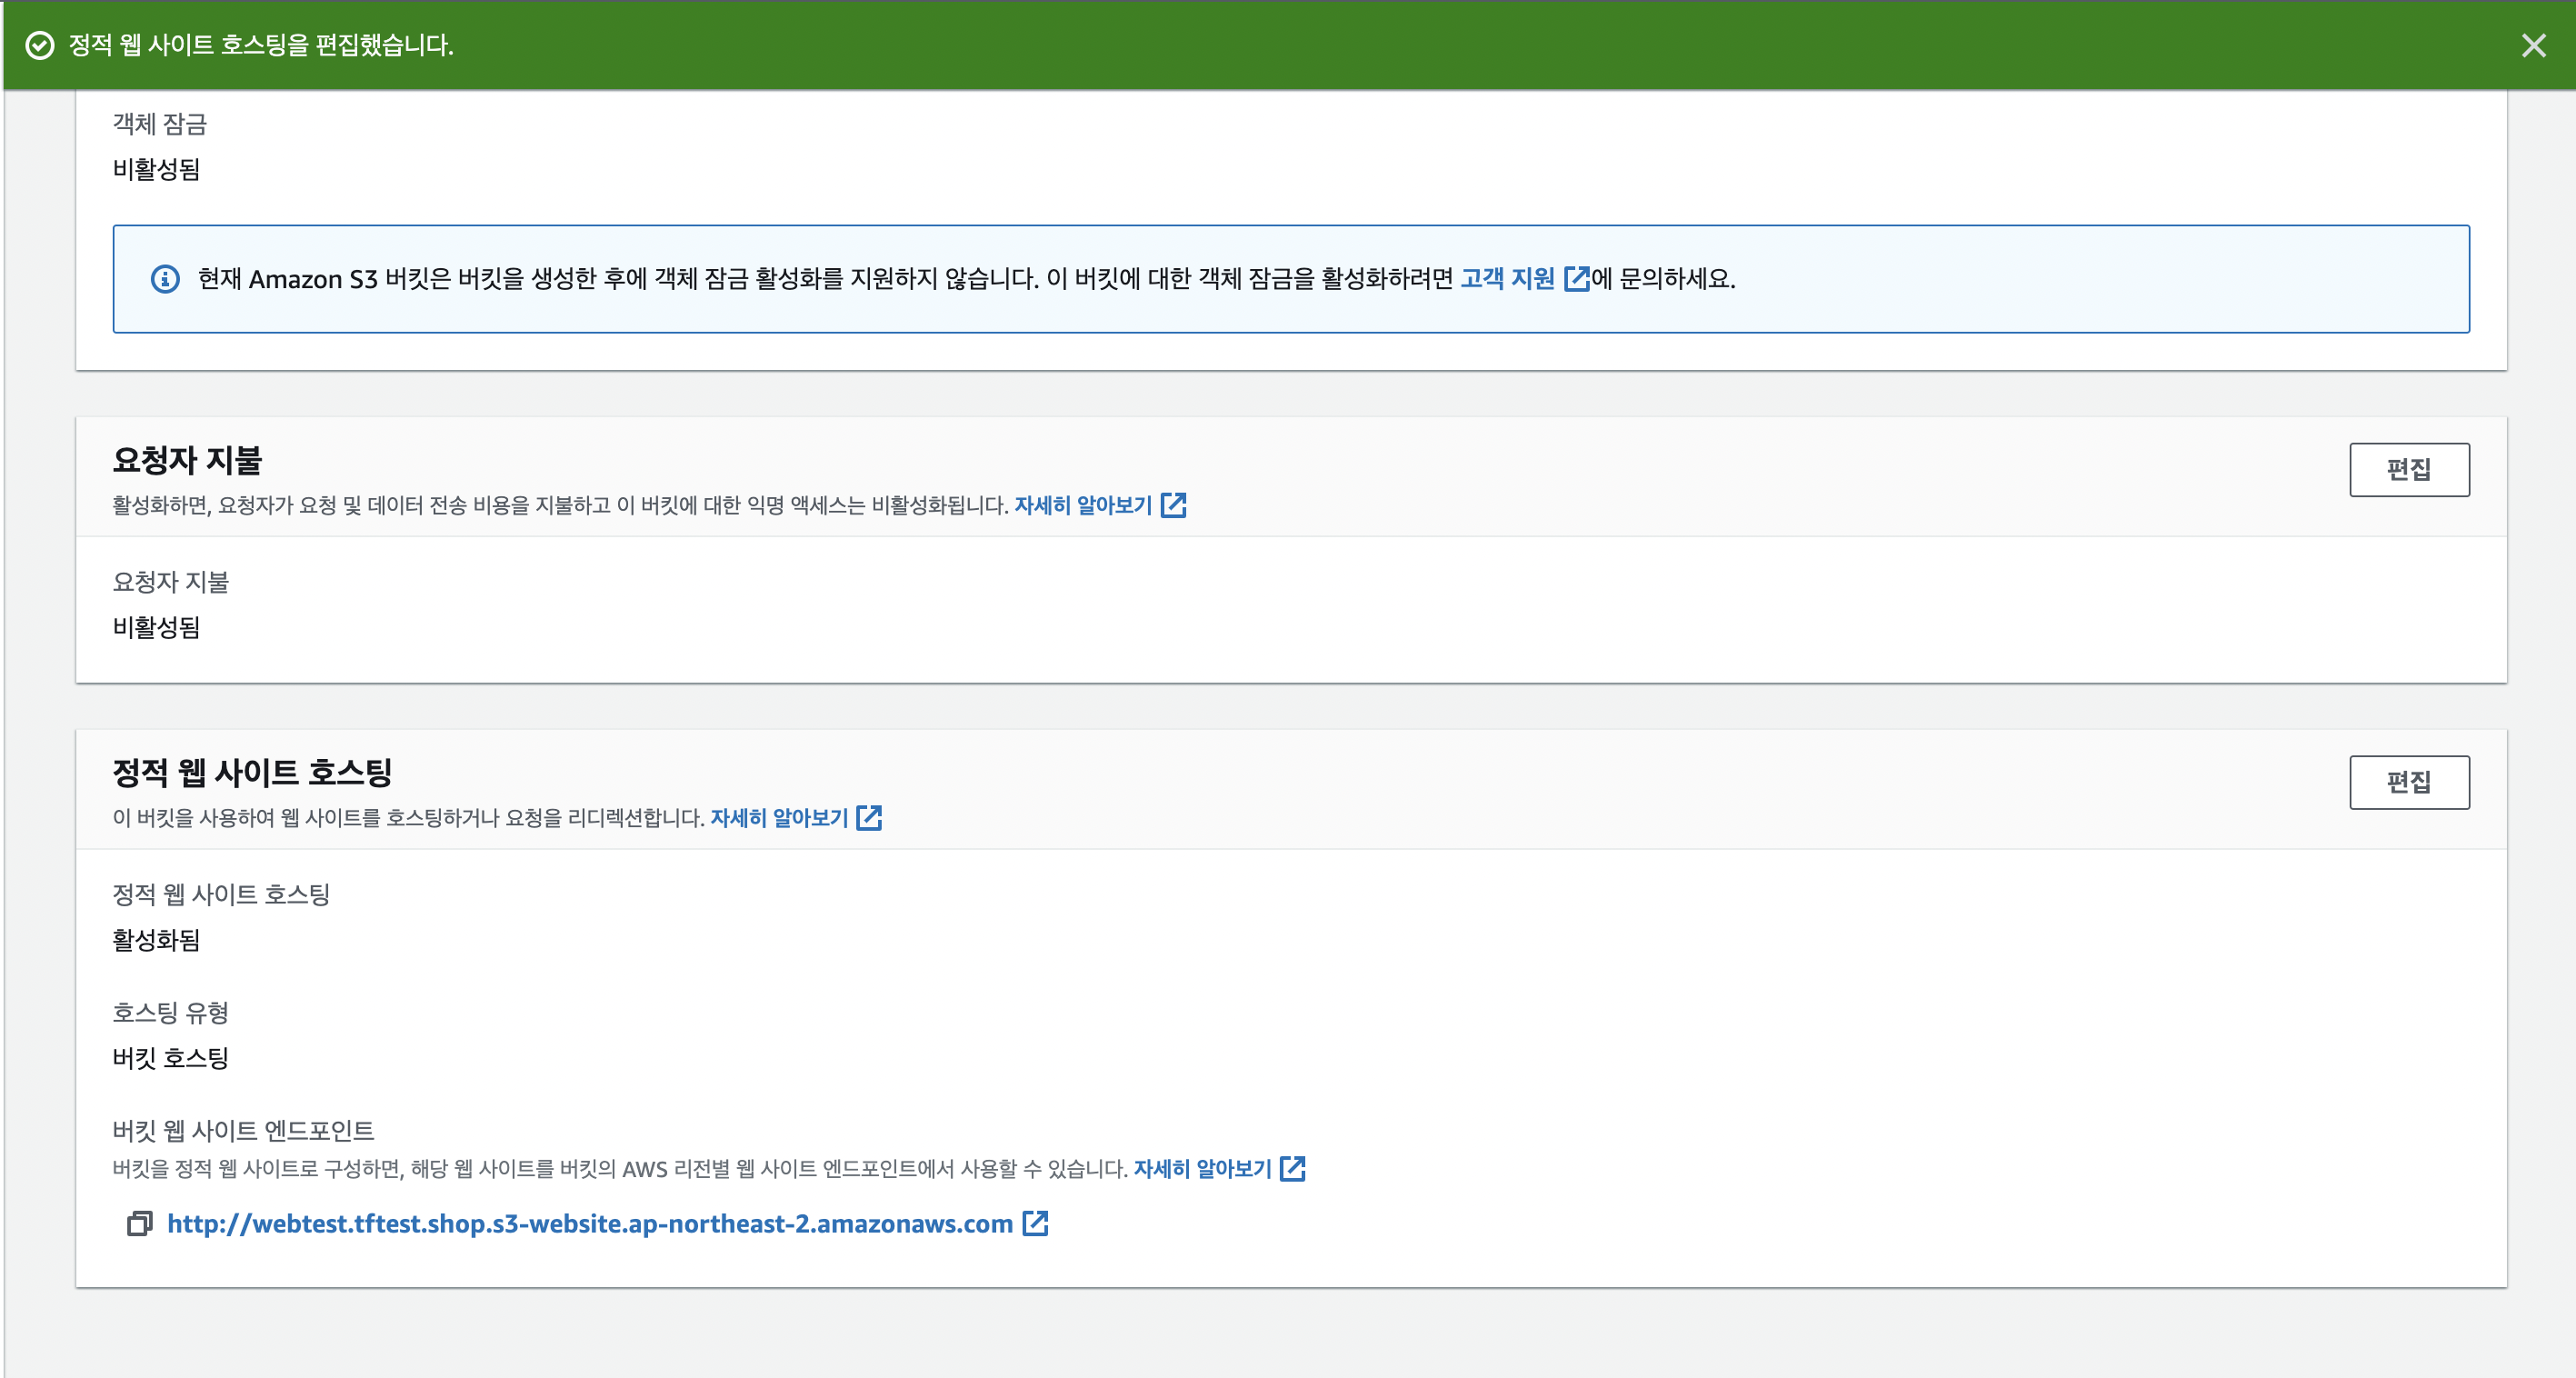Image resolution: width=2576 pixels, height=1378 pixels.
Task: Click the banner message about 정적 웹 사이트 호스팅
Action: 261,45
